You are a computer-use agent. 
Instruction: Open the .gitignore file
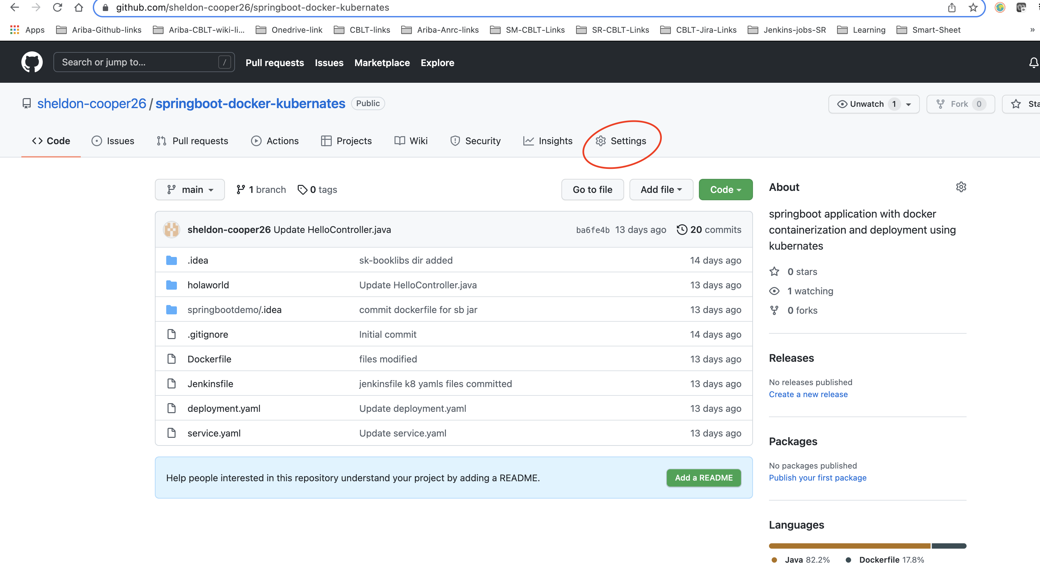point(208,334)
